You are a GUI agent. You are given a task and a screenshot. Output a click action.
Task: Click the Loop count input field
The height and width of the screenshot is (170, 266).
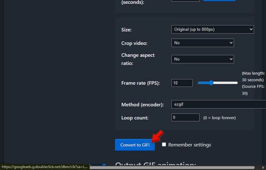tap(185, 117)
